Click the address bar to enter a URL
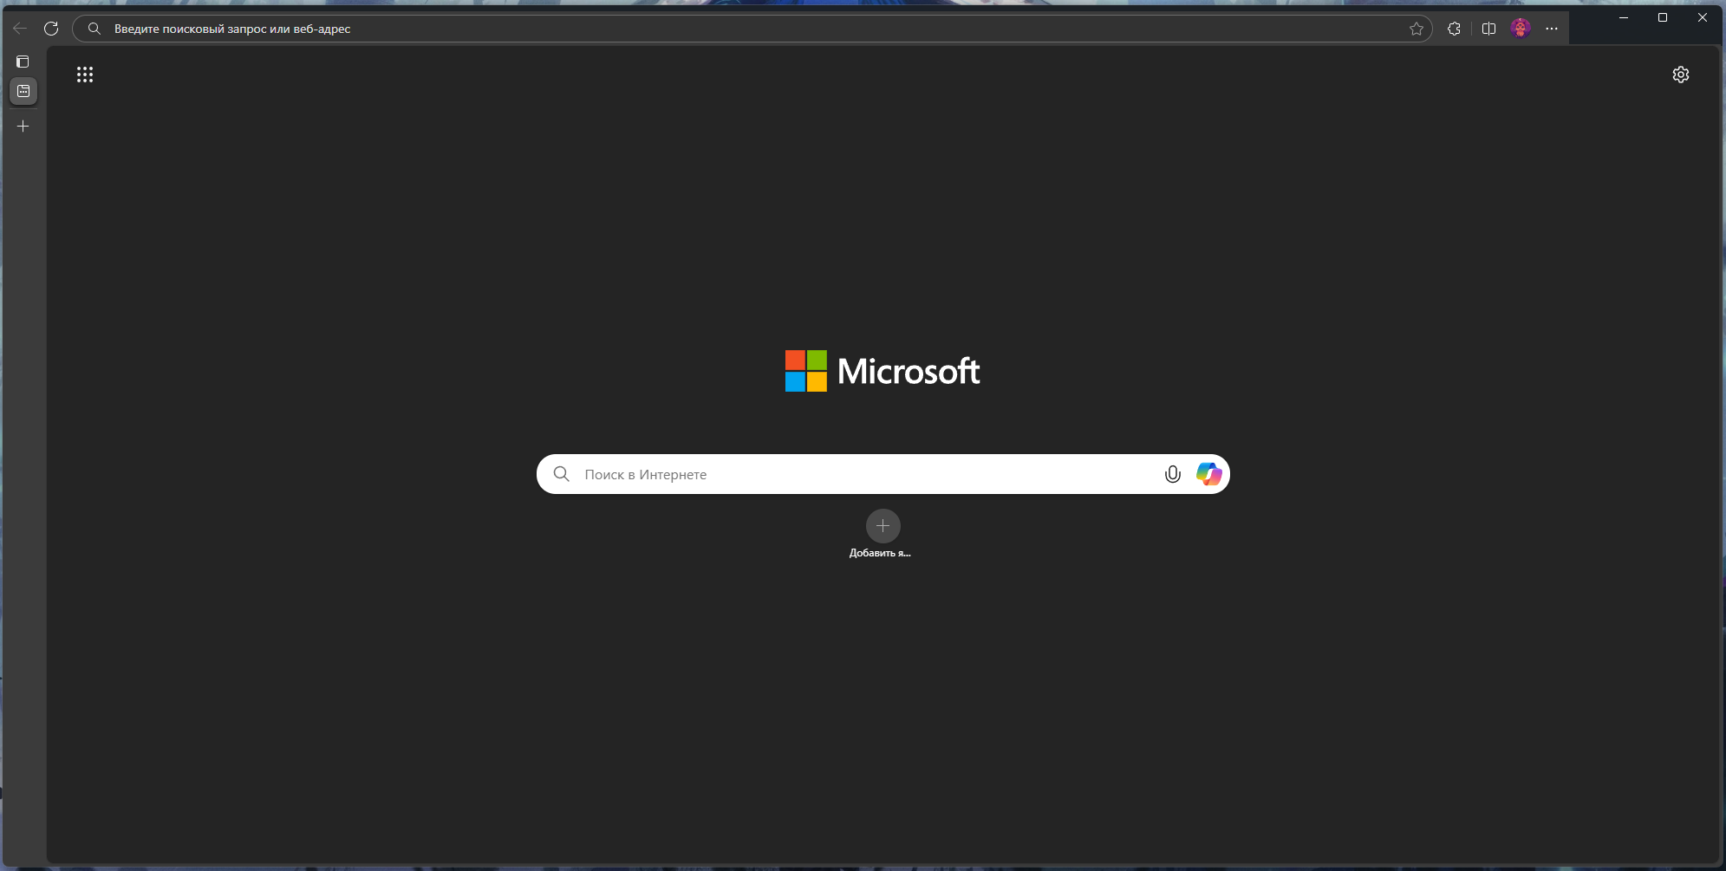 pyautogui.click(x=752, y=29)
